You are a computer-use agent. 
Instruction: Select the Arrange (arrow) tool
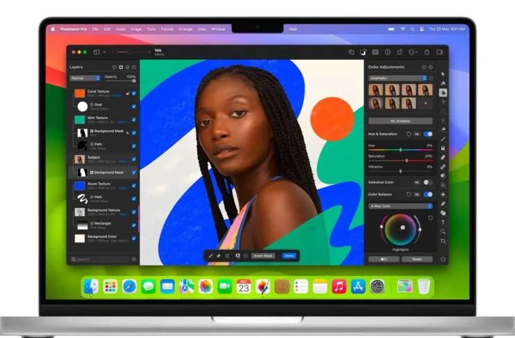443,74
